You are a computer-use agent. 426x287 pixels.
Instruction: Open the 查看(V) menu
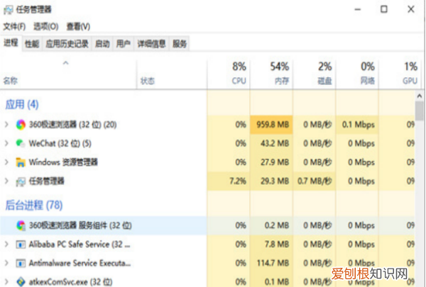(x=78, y=27)
